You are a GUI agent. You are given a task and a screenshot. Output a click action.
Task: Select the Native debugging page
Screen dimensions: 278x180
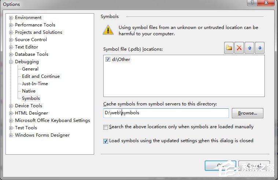click(29, 91)
